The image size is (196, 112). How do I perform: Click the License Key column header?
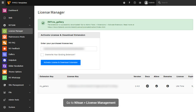[73, 77]
